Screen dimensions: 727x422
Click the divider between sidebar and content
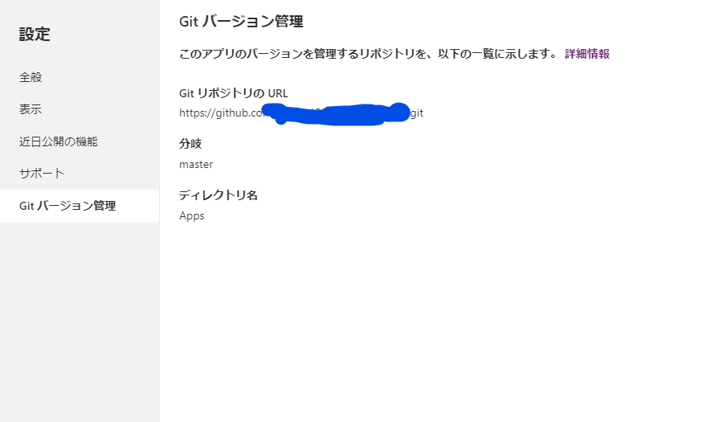click(x=160, y=211)
